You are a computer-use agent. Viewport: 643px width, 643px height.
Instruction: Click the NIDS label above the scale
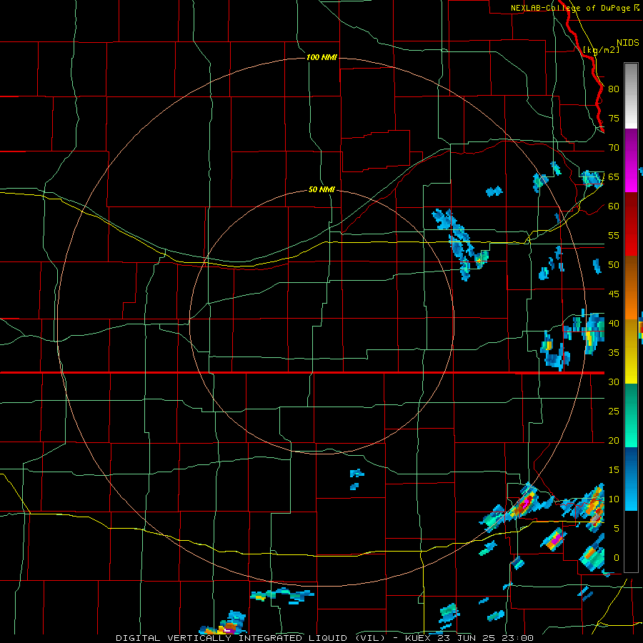tap(628, 43)
